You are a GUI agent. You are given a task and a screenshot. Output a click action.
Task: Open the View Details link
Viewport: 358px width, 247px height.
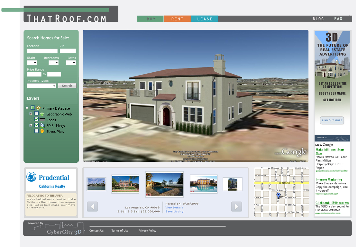(174, 207)
